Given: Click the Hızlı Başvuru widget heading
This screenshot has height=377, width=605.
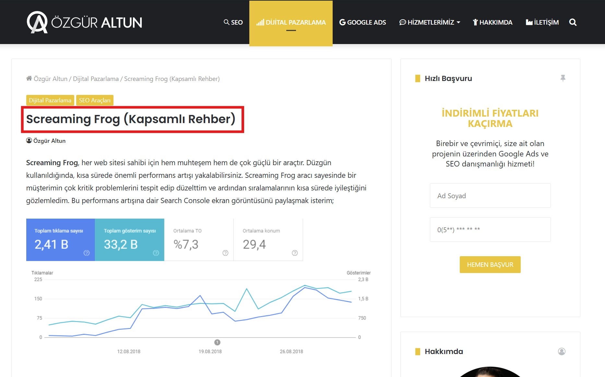Looking at the screenshot, I should click(448, 78).
